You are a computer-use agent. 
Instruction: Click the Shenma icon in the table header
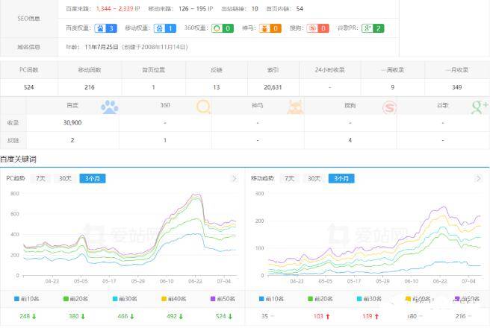(295, 107)
